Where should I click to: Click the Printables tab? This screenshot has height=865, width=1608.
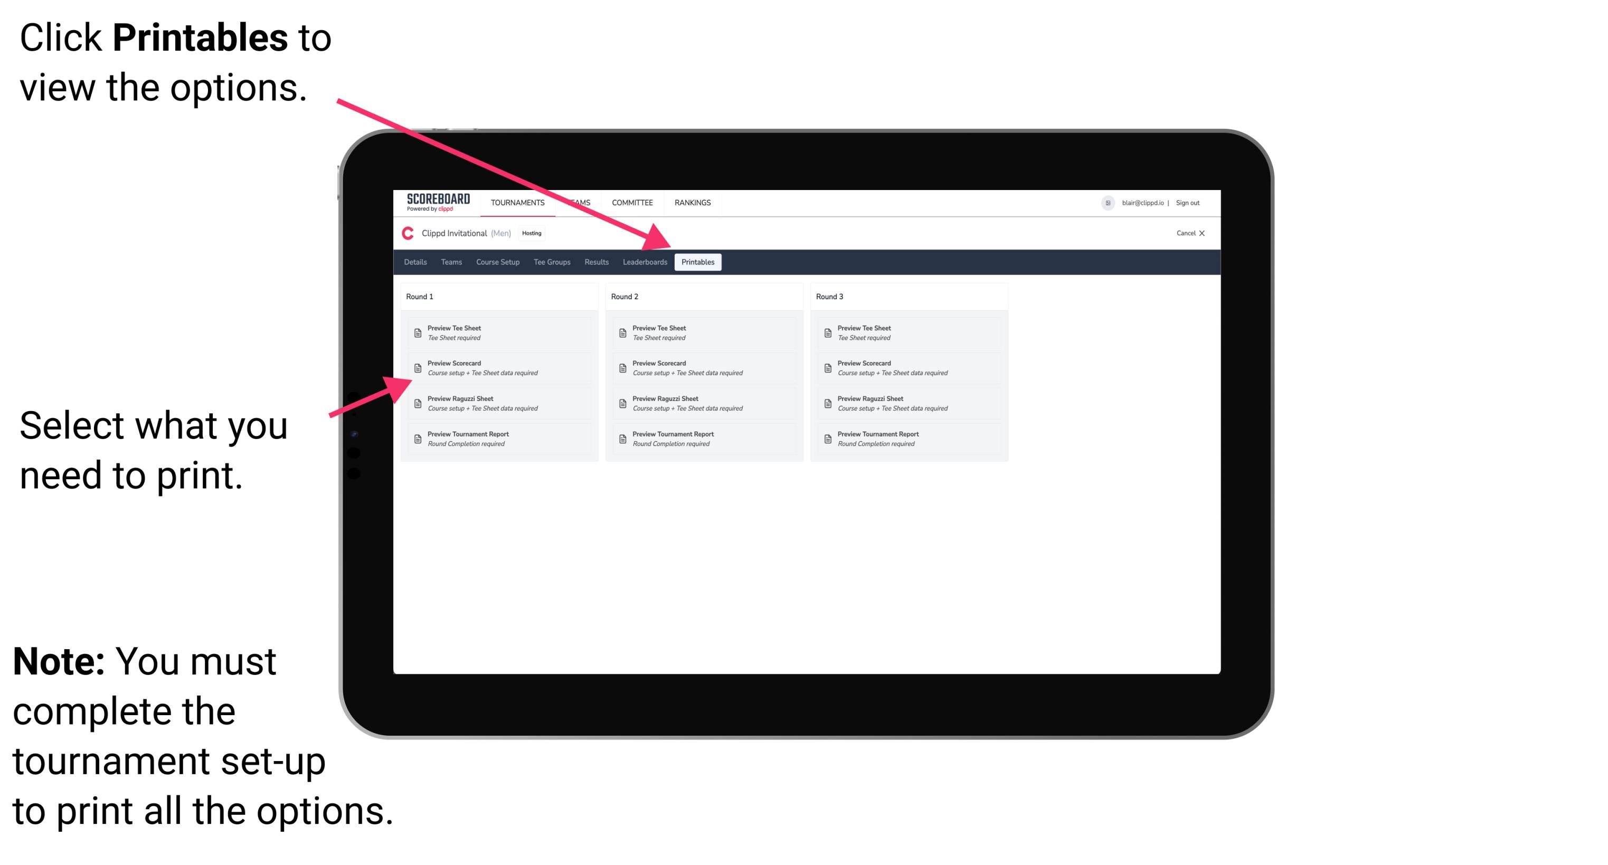[698, 262]
